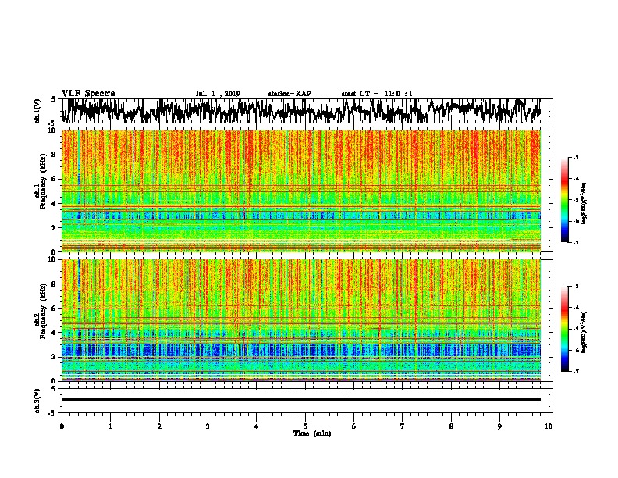This screenshot has width=618, height=478.
Task: Click time-axis tick label "3"
Action: 208,426
